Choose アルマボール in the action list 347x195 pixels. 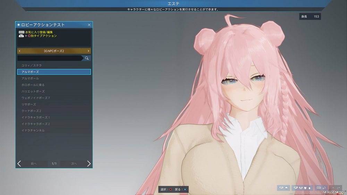[x=54, y=78]
